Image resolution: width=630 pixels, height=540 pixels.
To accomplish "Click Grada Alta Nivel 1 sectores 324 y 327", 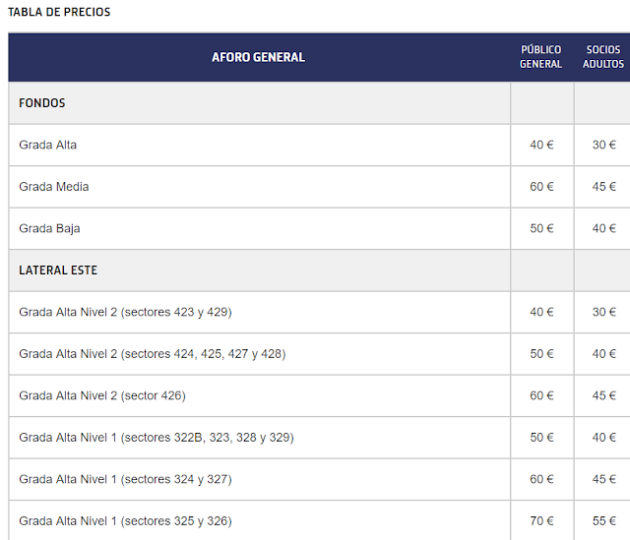I will pos(125,479).
